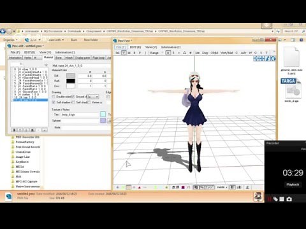Viewport: 306px width, 229px height.
Task: Open the drawing mode dropdown beside Ground
Action: click(93, 97)
